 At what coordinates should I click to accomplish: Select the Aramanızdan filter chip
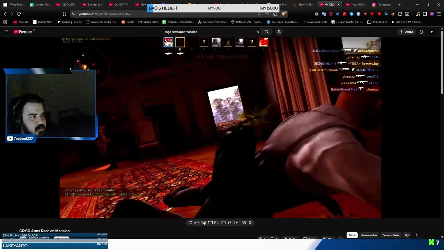coord(369,235)
